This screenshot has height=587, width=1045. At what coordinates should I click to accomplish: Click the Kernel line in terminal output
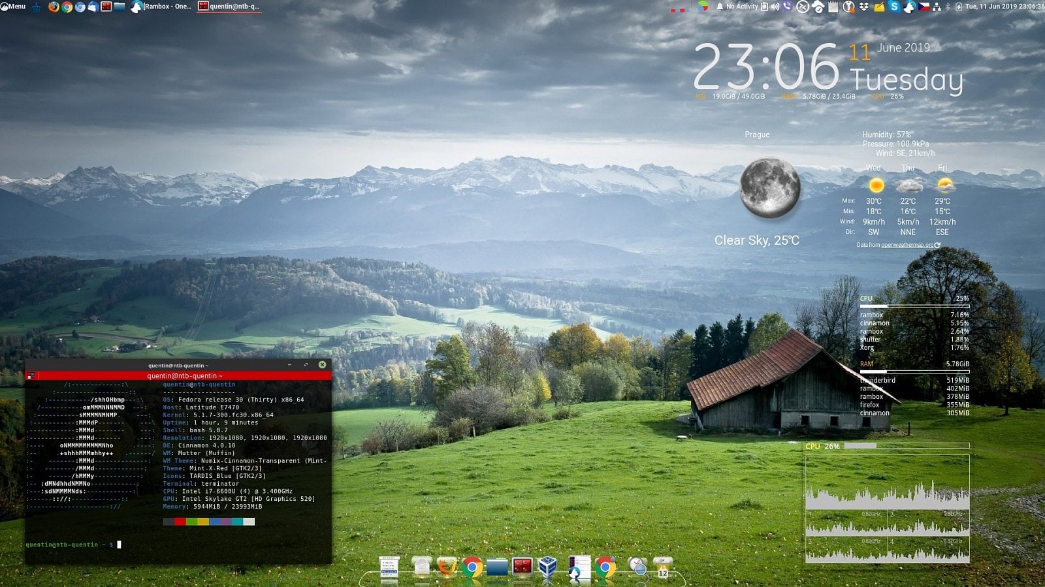click(x=218, y=415)
